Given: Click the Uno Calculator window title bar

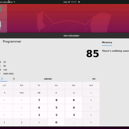Looking at the screenshot, I should coord(64,36).
